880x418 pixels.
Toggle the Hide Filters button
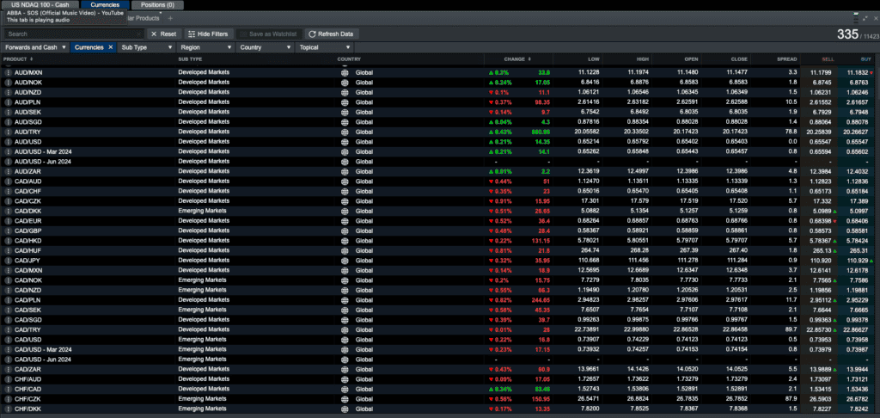point(208,34)
